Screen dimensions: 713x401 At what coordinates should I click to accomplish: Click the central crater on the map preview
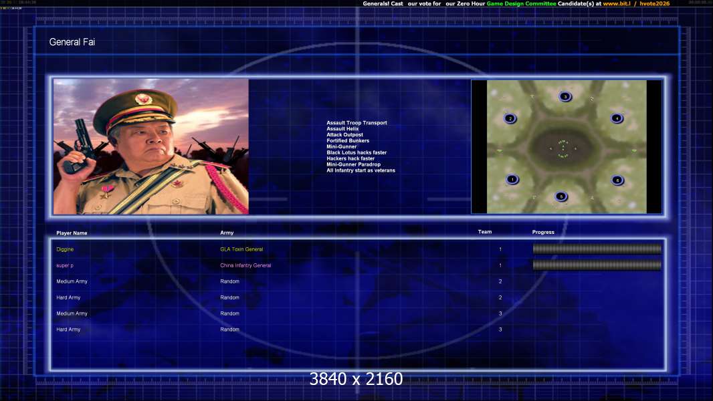tap(563, 145)
